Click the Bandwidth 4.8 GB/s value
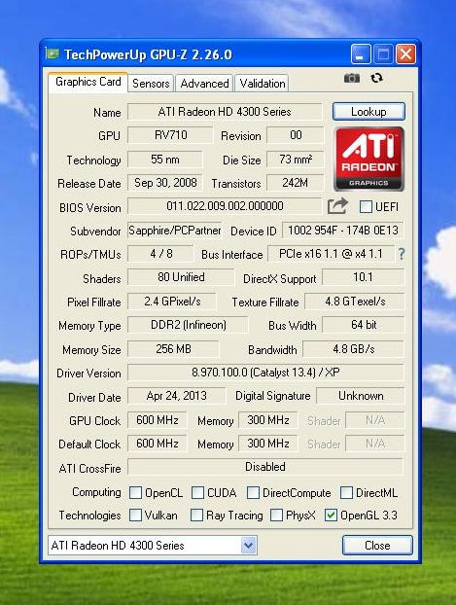The width and height of the screenshot is (456, 605). [353, 349]
